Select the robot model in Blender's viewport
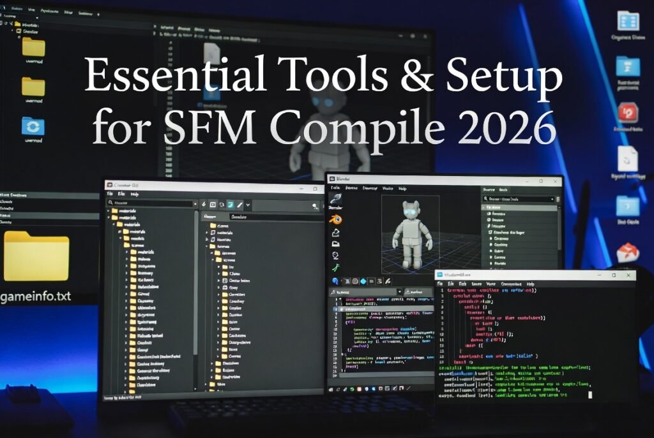The width and height of the screenshot is (654, 438). tap(411, 234)
